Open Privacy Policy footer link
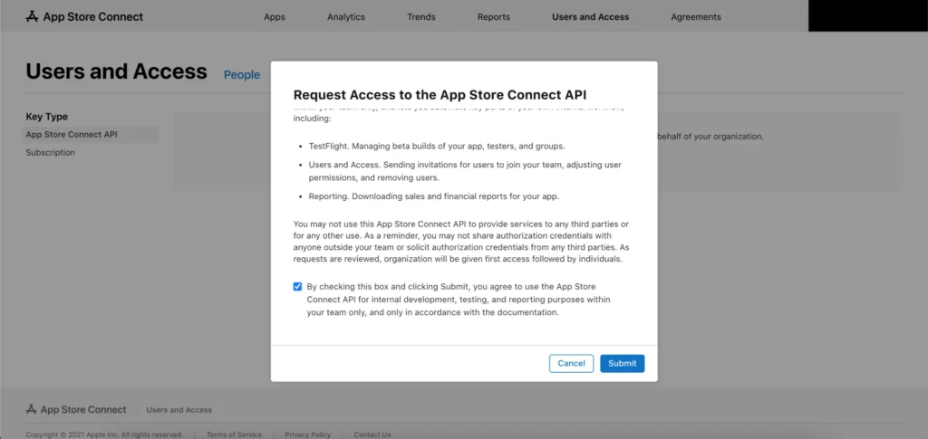 coord(308,434)
